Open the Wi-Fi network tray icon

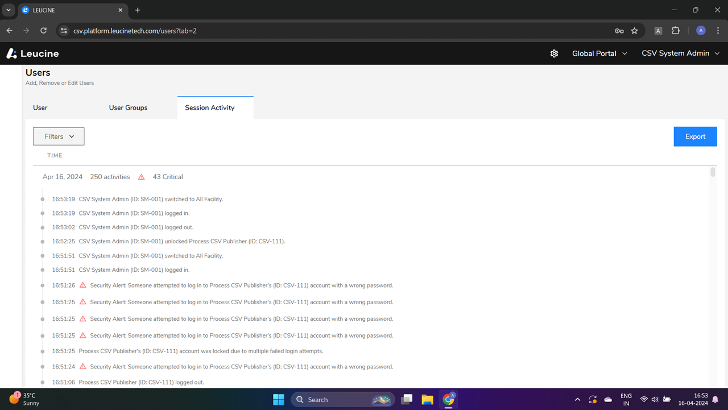(x=644, y=399)
